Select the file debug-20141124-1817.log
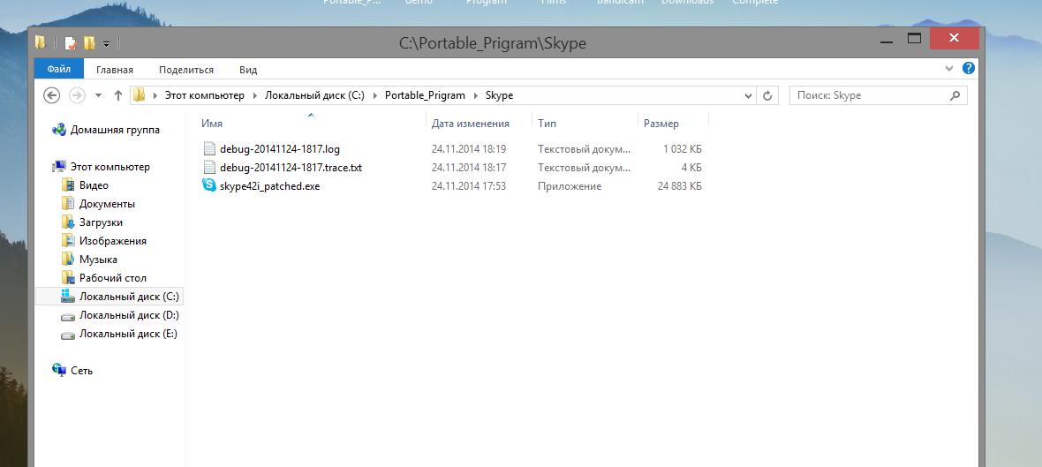This screenshot has width=1042, height=467. coord(280,149)
